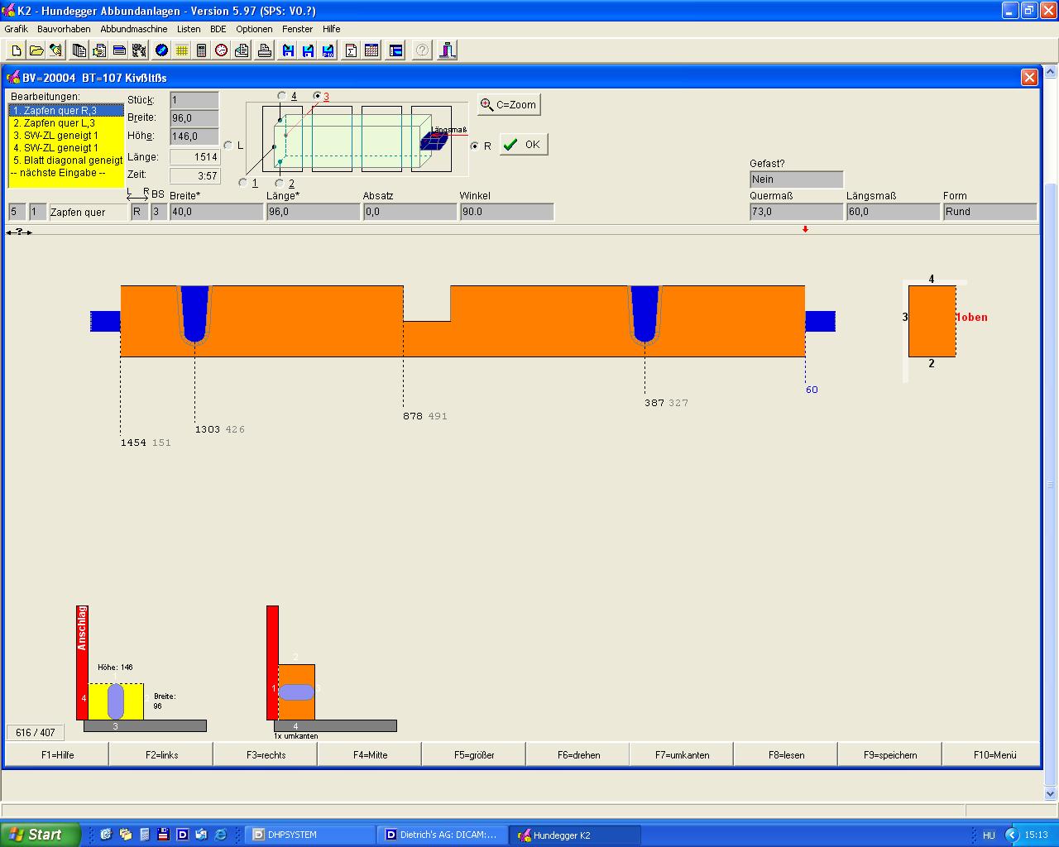The width and height of the screenshot is (1059, 847).
Task: Open the BDE menu
Action: (218, 29)
